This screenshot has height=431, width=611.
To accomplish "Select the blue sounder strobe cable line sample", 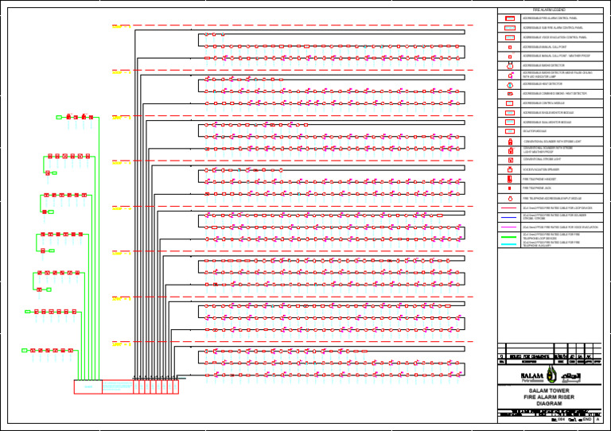I will 508,217.
